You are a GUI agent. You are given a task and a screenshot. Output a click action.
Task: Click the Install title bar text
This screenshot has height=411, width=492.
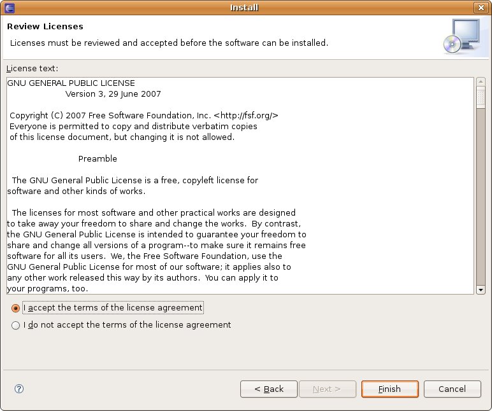[244, 8]
